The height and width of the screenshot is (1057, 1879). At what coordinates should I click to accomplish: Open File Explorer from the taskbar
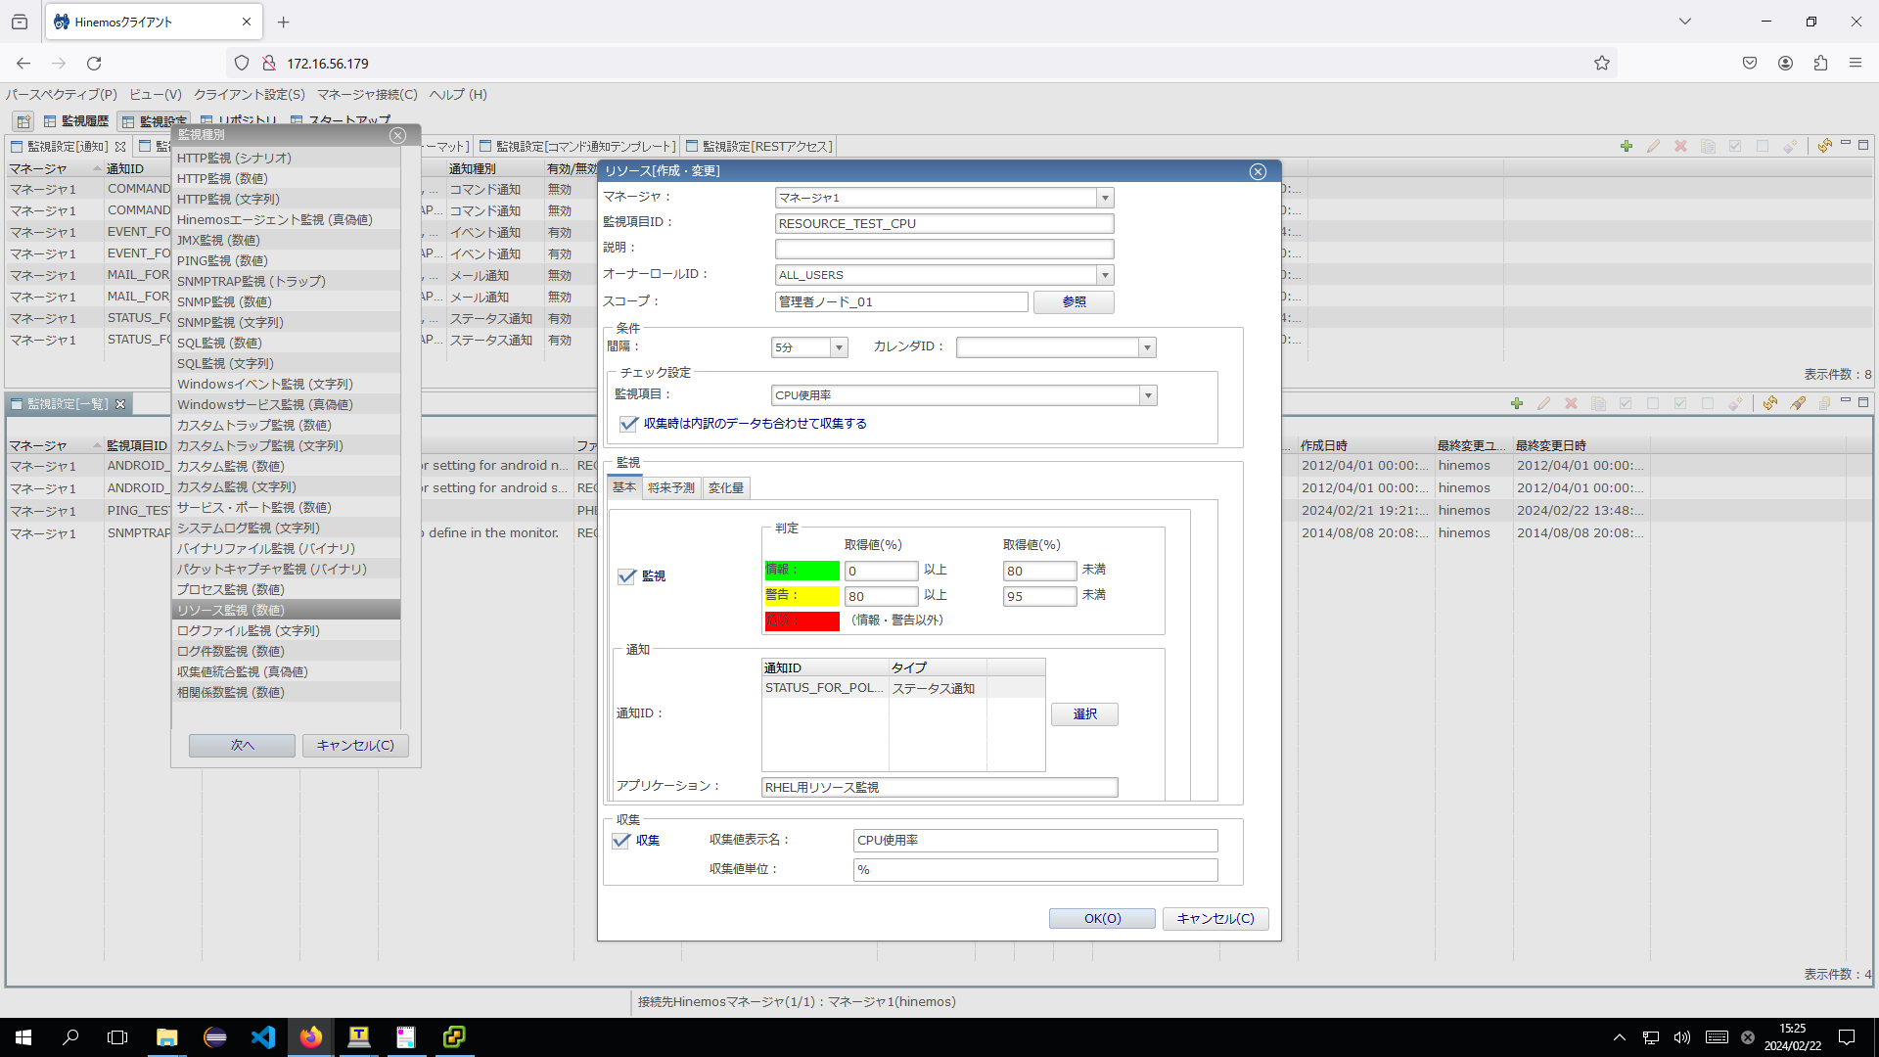[166, 1037]
